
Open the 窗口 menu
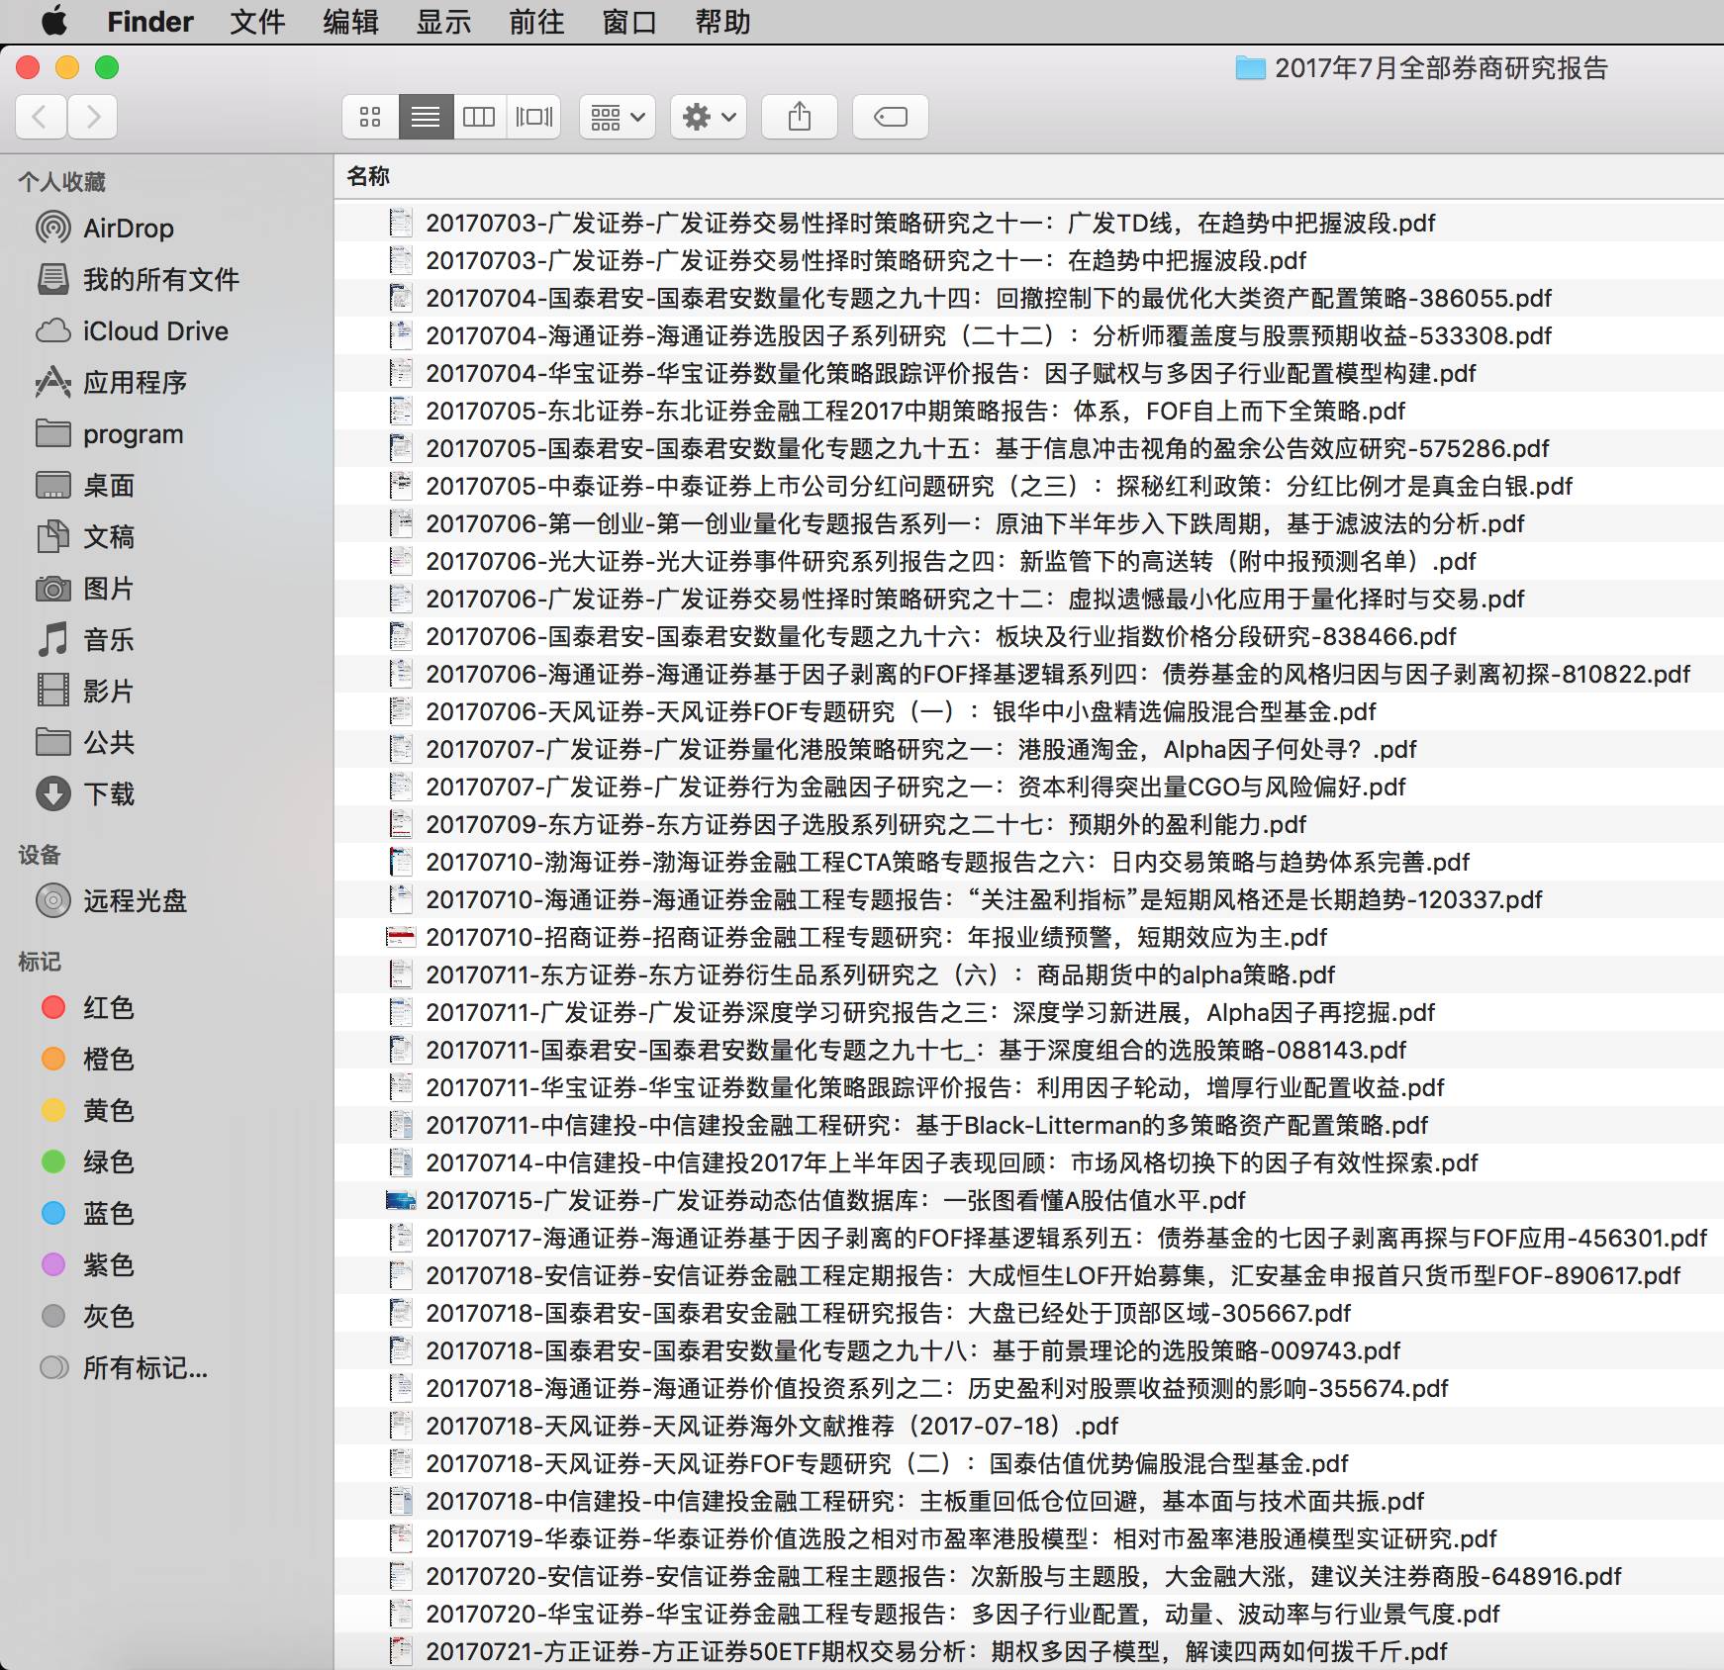tap(629, 22)
